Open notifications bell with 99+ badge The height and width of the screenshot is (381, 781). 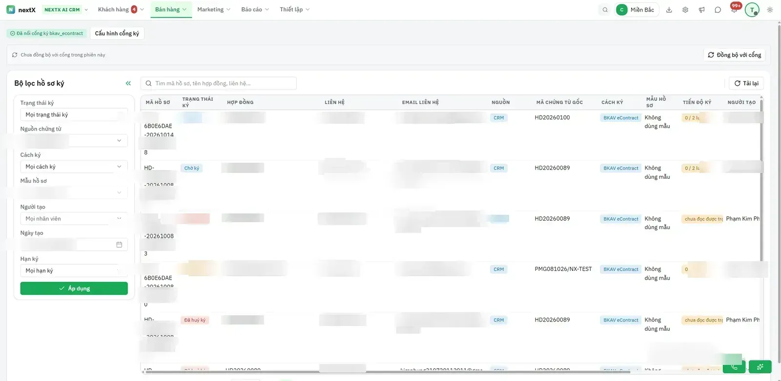(x=734, y=9)
